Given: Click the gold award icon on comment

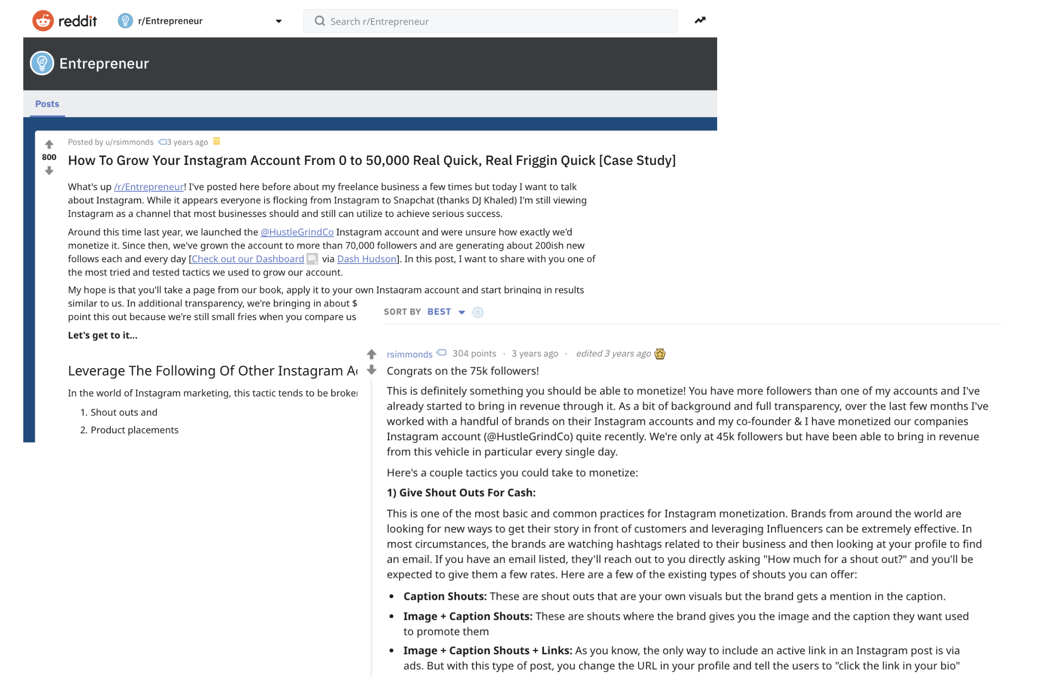Looking at the screenshot, I should [659, 354].
